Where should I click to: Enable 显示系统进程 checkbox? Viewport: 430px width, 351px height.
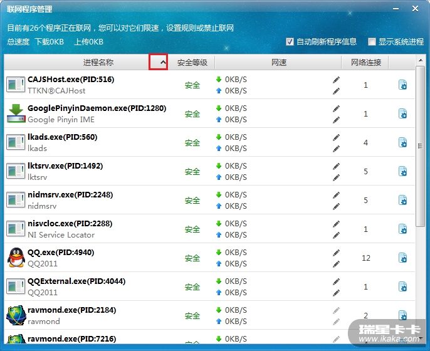[372, 41]
